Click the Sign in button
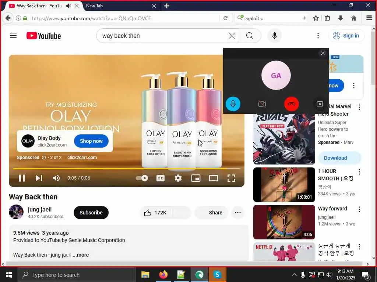 point(346,36)
